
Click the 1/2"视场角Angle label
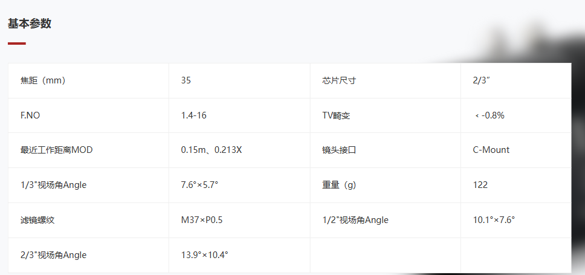click(x=355, y=220)
